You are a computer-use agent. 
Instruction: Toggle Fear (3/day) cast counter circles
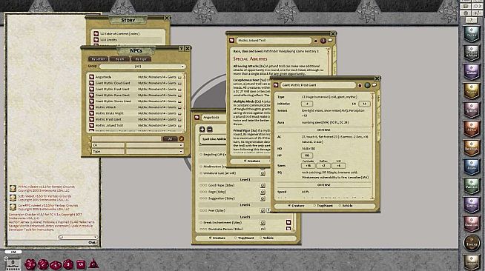click(x=203, y=210)
